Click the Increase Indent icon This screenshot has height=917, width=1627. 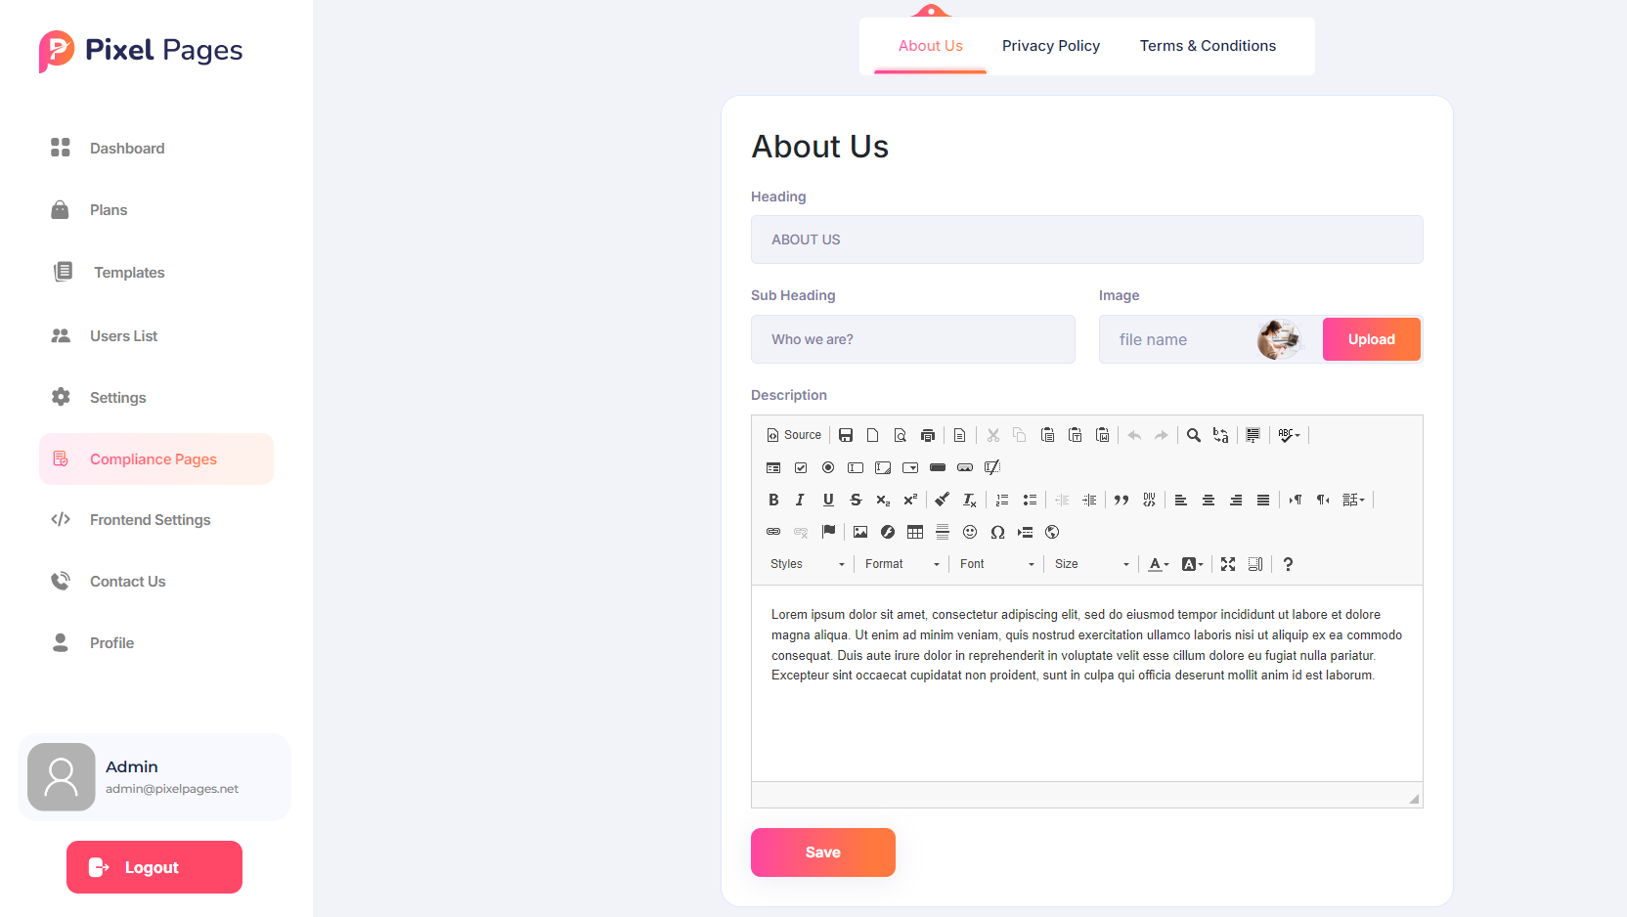point(1089,500)
